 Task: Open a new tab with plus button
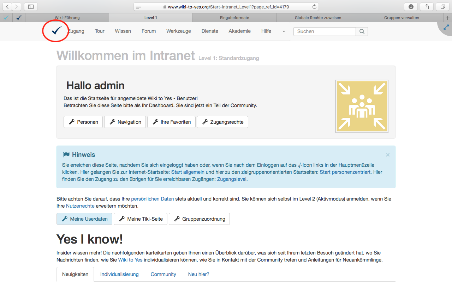(448, 18)
